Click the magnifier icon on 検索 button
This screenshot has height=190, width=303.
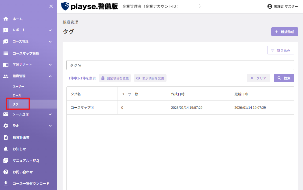[x=279, y=78]
